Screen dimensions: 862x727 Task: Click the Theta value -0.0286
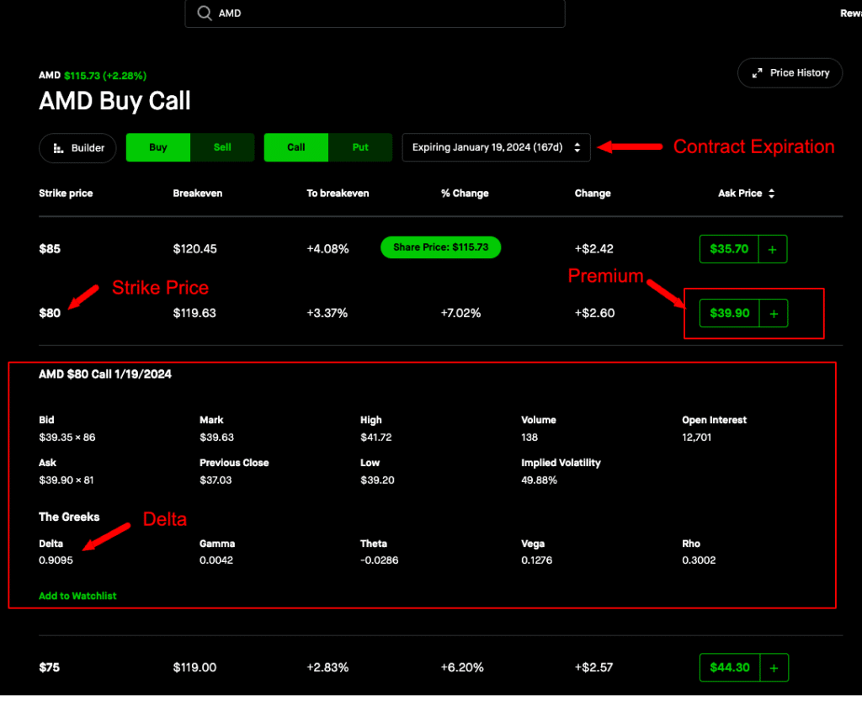[380, 560]
